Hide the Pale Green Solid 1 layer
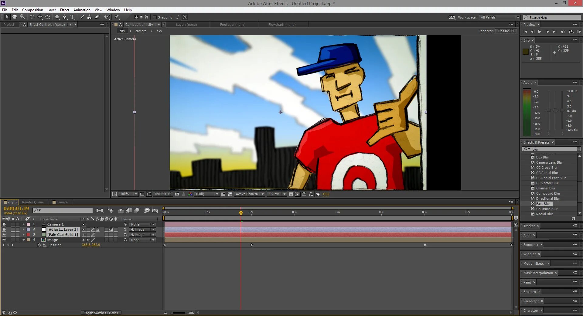583x316 pixels. tap(4, 235)
